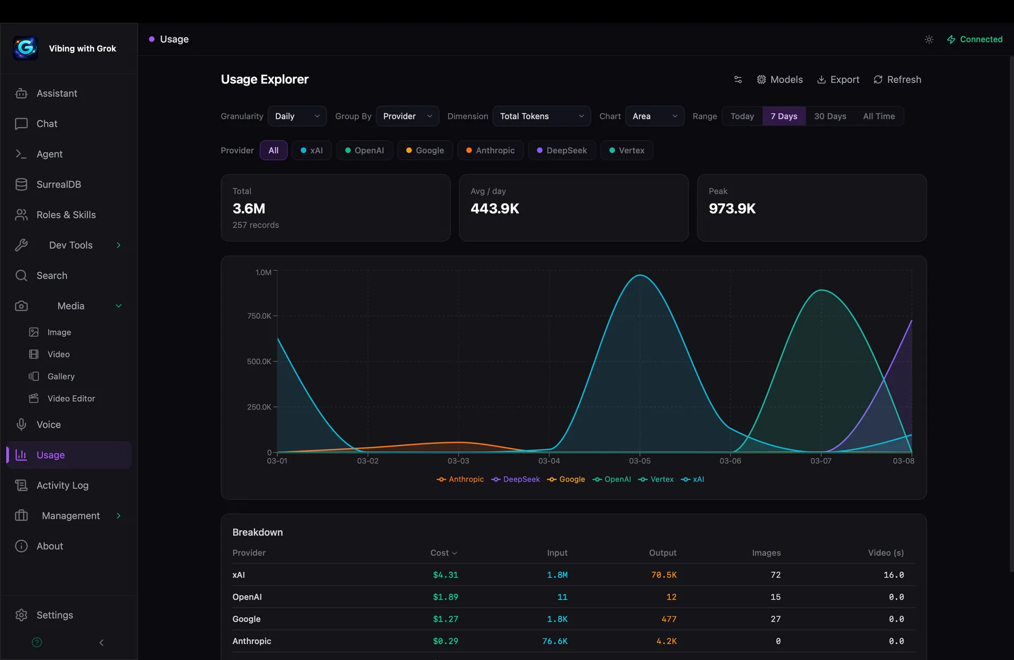Open Search from the sidebar icon

click(21, 275)
